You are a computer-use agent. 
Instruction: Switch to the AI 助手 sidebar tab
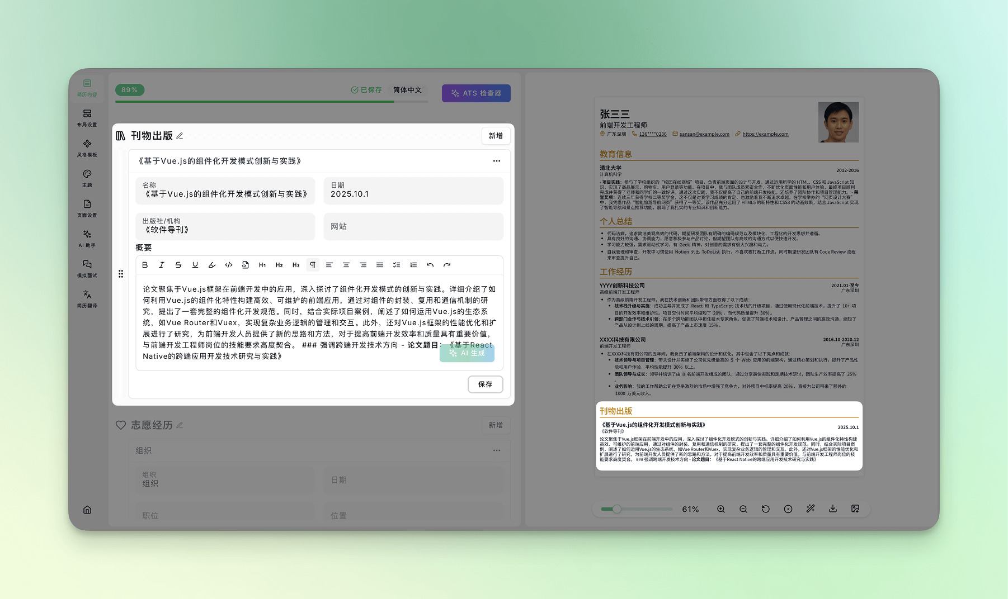[x=87, y=239]
